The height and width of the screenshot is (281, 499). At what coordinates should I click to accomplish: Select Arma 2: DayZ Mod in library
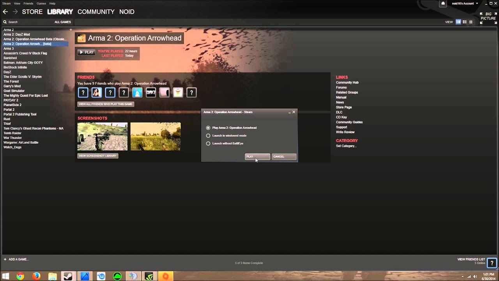[x=17, y=34]
